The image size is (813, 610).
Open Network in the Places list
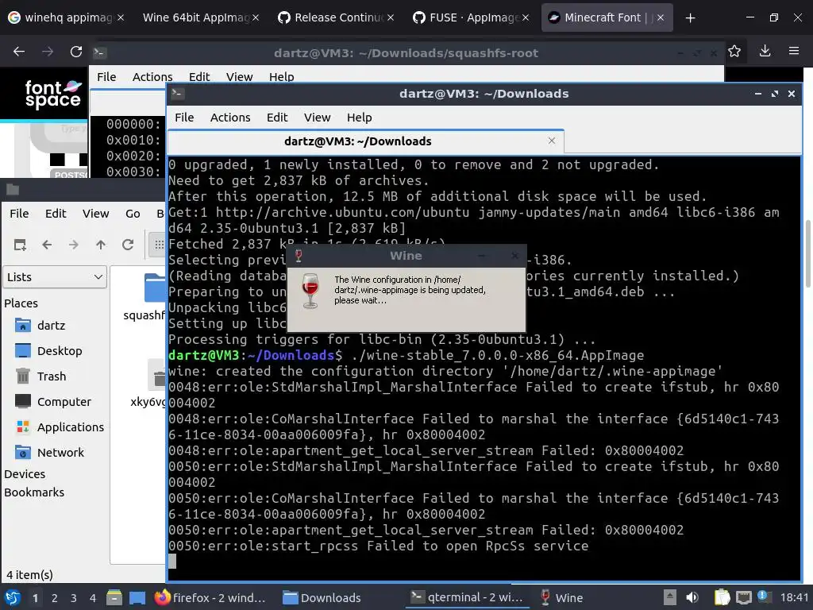49,453
